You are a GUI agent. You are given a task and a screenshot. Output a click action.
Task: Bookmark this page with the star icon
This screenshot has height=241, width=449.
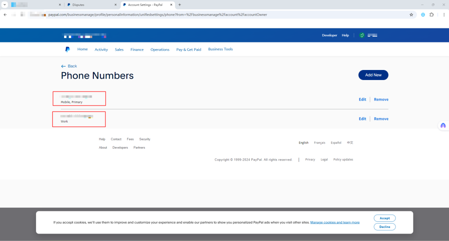click(411, 14)
